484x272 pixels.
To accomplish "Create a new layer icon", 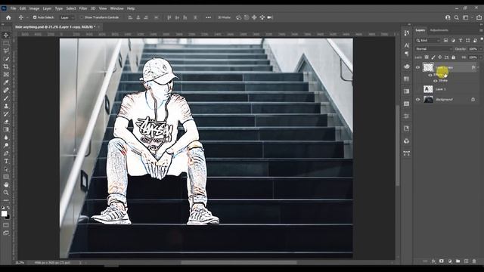I will [x=466, y=261].
